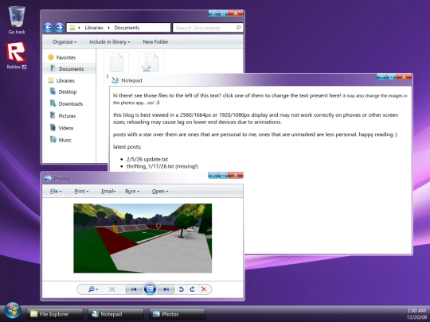Click the New Folder button
The image size is (430, 322).
[x=155, y=42]
